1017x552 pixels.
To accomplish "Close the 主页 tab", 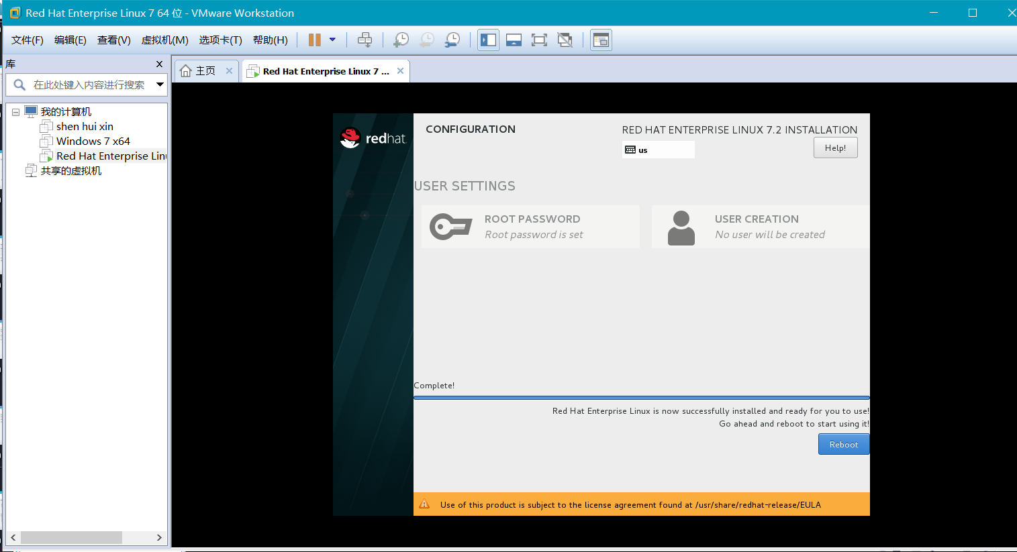I will (229, 71).
